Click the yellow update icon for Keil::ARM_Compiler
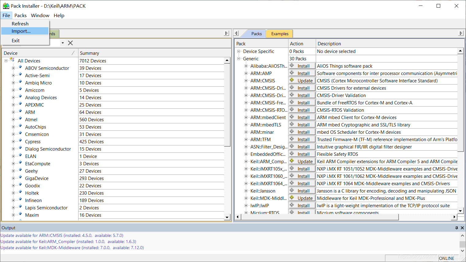 [292, 161]
